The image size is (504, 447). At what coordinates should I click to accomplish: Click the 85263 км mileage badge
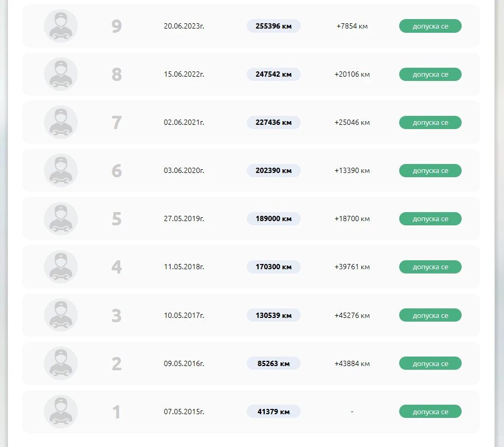273,363
